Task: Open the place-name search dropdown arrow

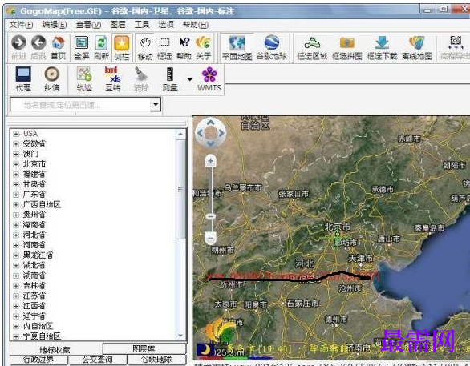Action: tap(156, 104)
